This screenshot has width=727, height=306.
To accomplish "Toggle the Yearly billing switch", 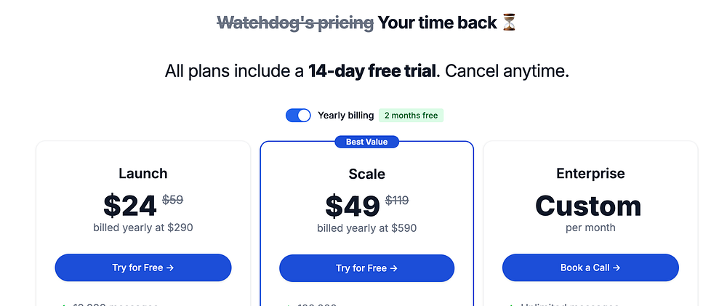I will coord(298,116).
